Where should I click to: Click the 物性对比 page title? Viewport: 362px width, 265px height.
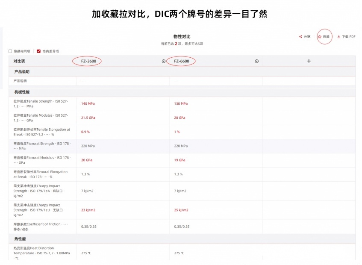[182, 36]
